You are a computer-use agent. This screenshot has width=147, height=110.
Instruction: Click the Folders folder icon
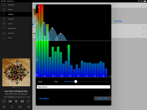point(4,14)
